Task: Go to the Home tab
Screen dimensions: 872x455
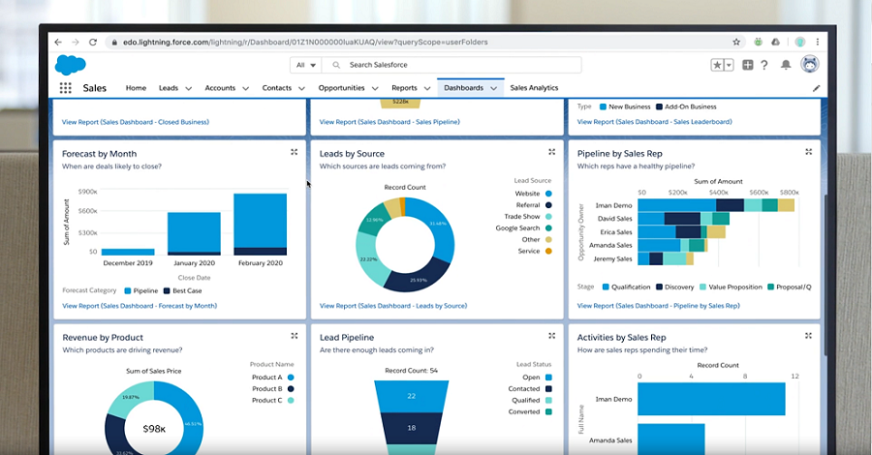Action: (136, 88)
